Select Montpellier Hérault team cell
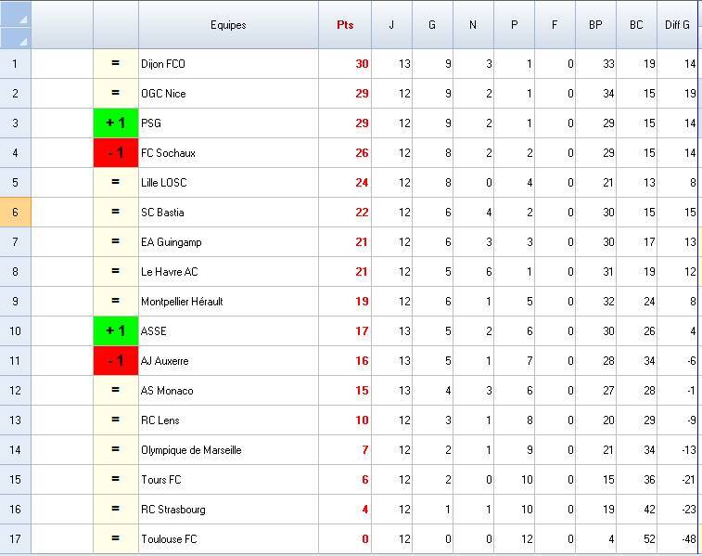The width and height of the screenshot is (702, 556). click(228, 302)
